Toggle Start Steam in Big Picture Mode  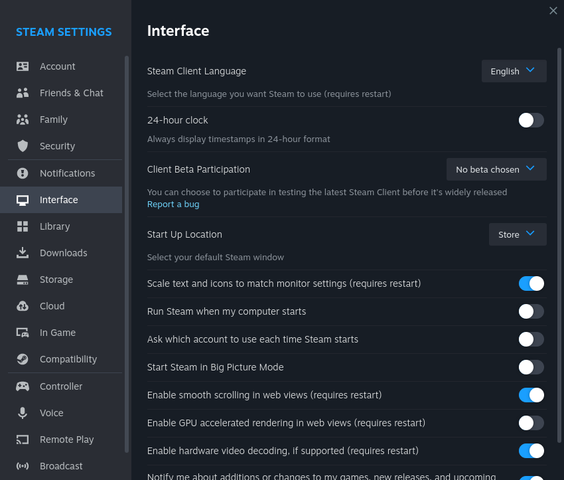point(531,367)
